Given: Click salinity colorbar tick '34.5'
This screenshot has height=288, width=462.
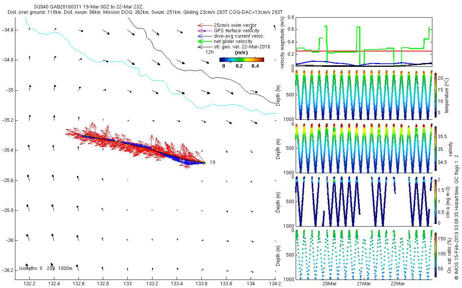Looking at the screenshot, I should pos(442,162).
